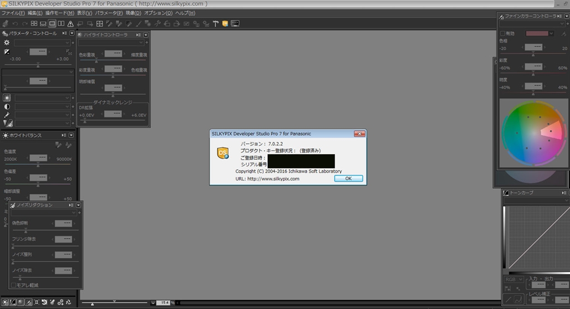The height and width of the screenshot is (309, 570).
Task: Close the ノイズリダクション panel
Action: (78, 205)
